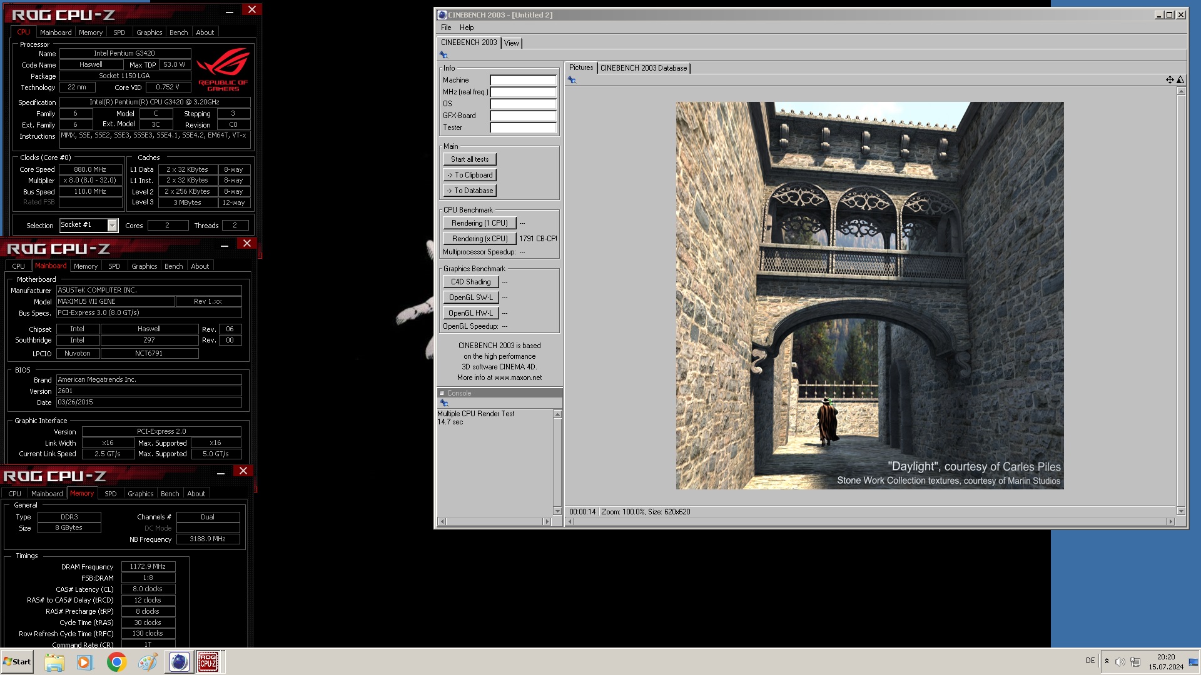Open the SPD tab in top CPU-Z window
Viewport: 1201px width, 675px height.
pyautogui.click(x=119, y=32)
